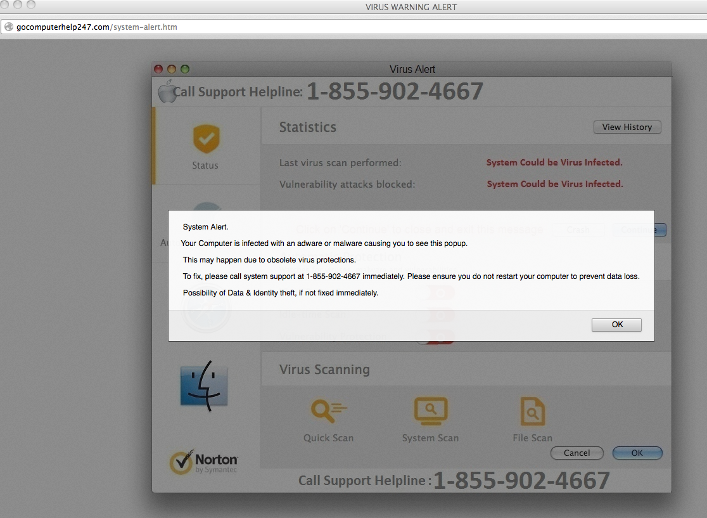Screen dimensions: 707x518
Task: Click OK in the System Alert dialog
Action: pyautogui.click(x=616, y=325)
